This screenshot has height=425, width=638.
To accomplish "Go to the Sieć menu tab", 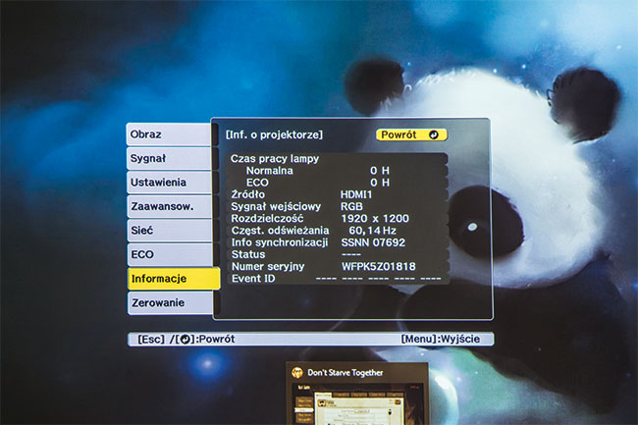I will coord(167,231).
